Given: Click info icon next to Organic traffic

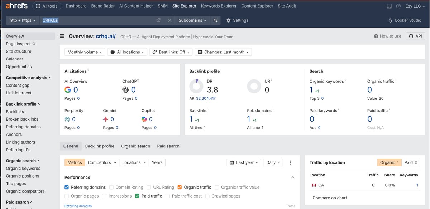Looking at the screenshot, I should tap(396, 81).
